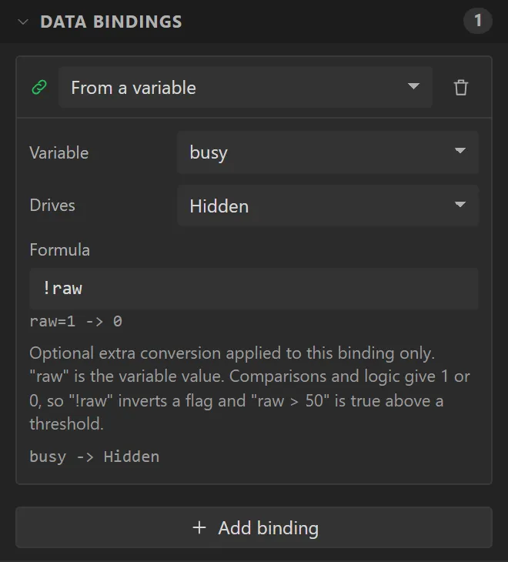This screenshot has height=562, width=508.
Task: Click the 'raw=1 -> 0' preview text
Action: coord(76,321)
